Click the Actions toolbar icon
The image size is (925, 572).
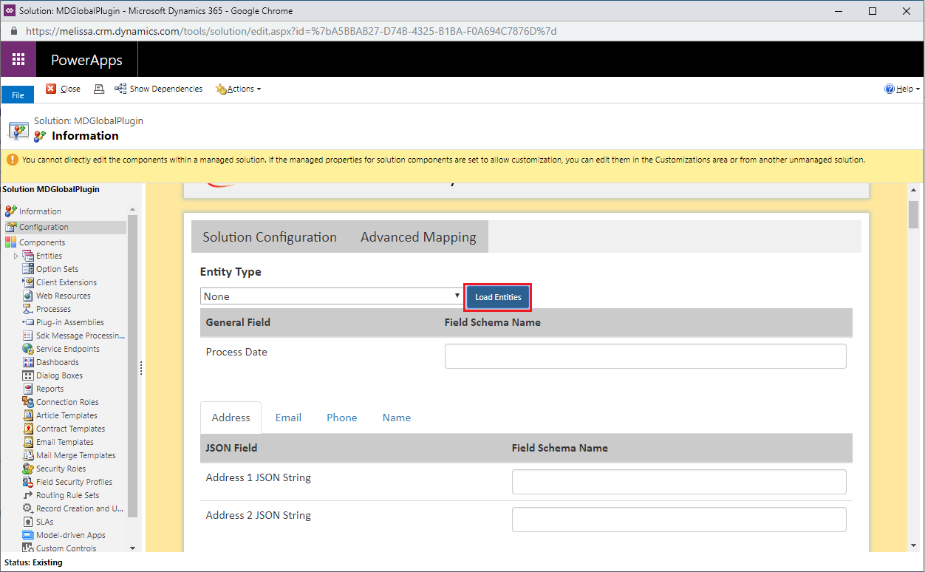pyautogui.click(x=220, y=89)
